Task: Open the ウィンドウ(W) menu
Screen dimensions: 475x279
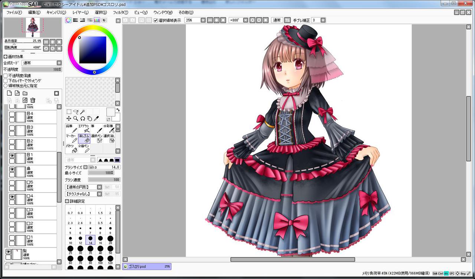Action: pos(163,12)
